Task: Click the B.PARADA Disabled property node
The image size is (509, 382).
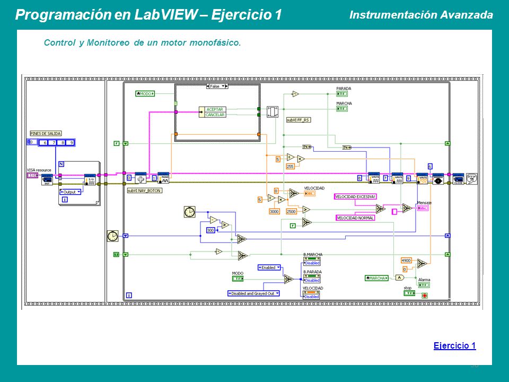Action: point(312,279)
